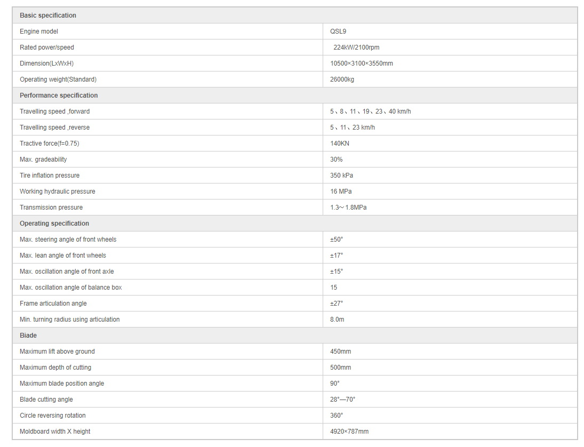Viewport: 584px width, 447px height.
Task: Click the Rated power/speed row label
Action: point(46,47)
